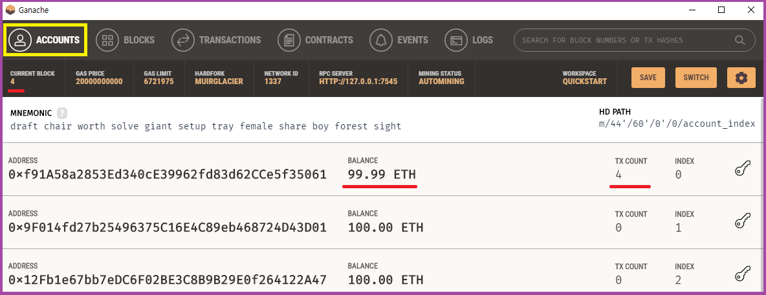The image size is (766, 295).
Task: Click the accounts list vertical scrollbar
Action: tap(763, 195)
